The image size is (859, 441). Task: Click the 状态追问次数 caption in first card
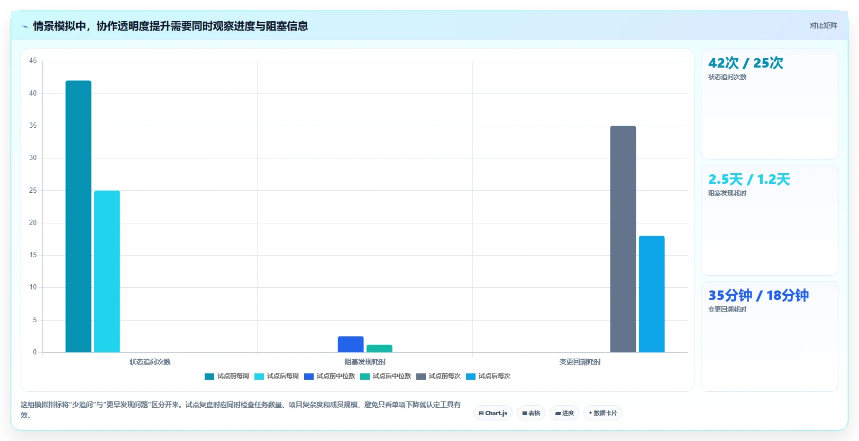click(x=727, y=77)
